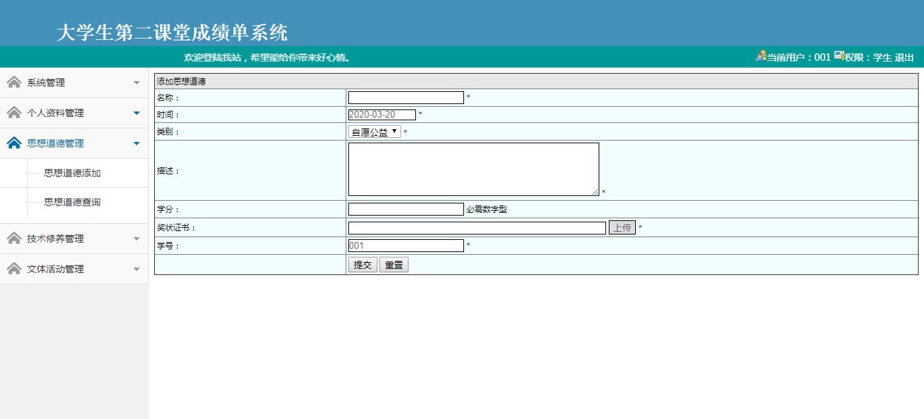This screenshot has height=419, width=924.
Task: Expand the 个人资料管理 arrow
Action: [x=137, y=114]
